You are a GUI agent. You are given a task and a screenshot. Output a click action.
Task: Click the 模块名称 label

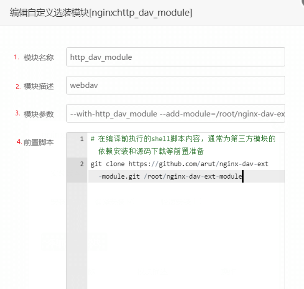pyautogui.click(x=38, y=58)
